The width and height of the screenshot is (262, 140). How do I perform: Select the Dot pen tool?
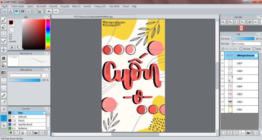[4, 41]
